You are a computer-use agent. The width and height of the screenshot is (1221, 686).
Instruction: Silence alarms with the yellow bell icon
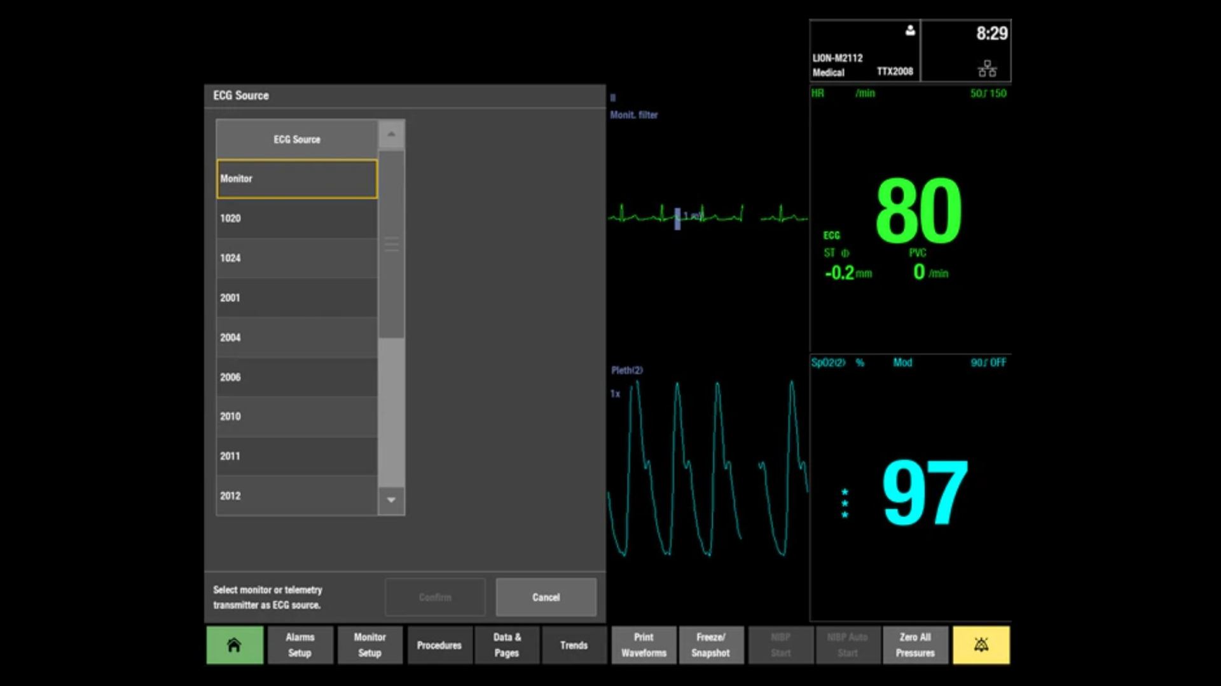coord(981,645)
